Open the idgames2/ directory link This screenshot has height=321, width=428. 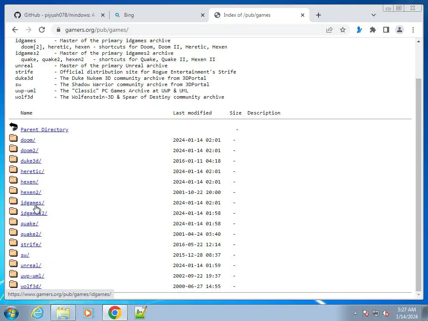pos(34,213)
